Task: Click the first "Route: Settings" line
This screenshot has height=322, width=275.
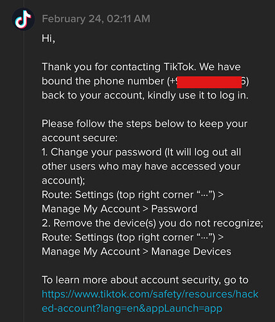Action: pyautogui.click(x=132, y=195)
